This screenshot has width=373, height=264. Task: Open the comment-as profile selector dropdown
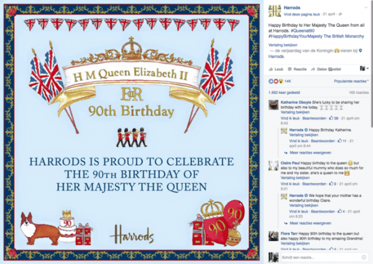click(364, 68)
